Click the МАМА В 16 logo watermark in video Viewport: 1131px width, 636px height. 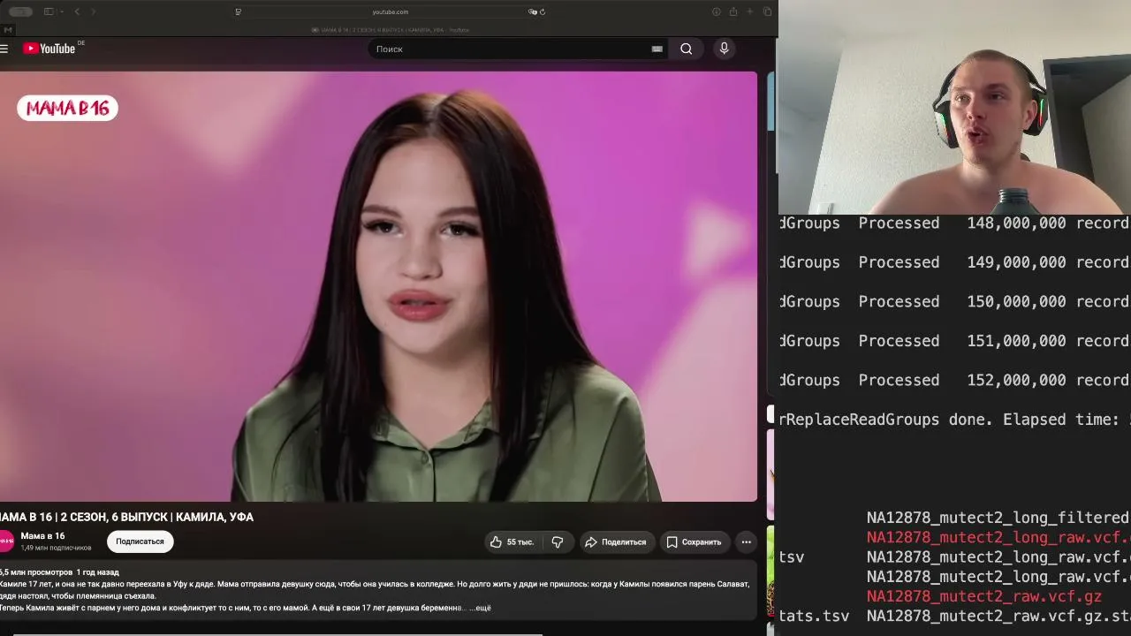[x=67, y=108]
